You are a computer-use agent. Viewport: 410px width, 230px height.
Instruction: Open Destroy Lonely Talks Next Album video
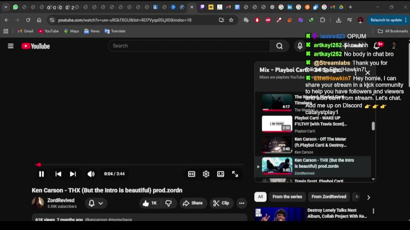[x=337, y=213]
